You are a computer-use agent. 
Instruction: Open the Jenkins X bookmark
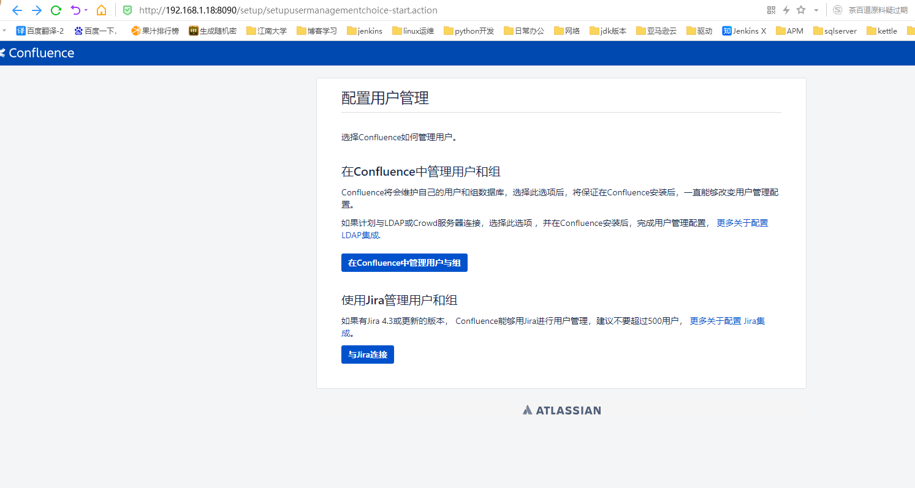coord(744,31)
